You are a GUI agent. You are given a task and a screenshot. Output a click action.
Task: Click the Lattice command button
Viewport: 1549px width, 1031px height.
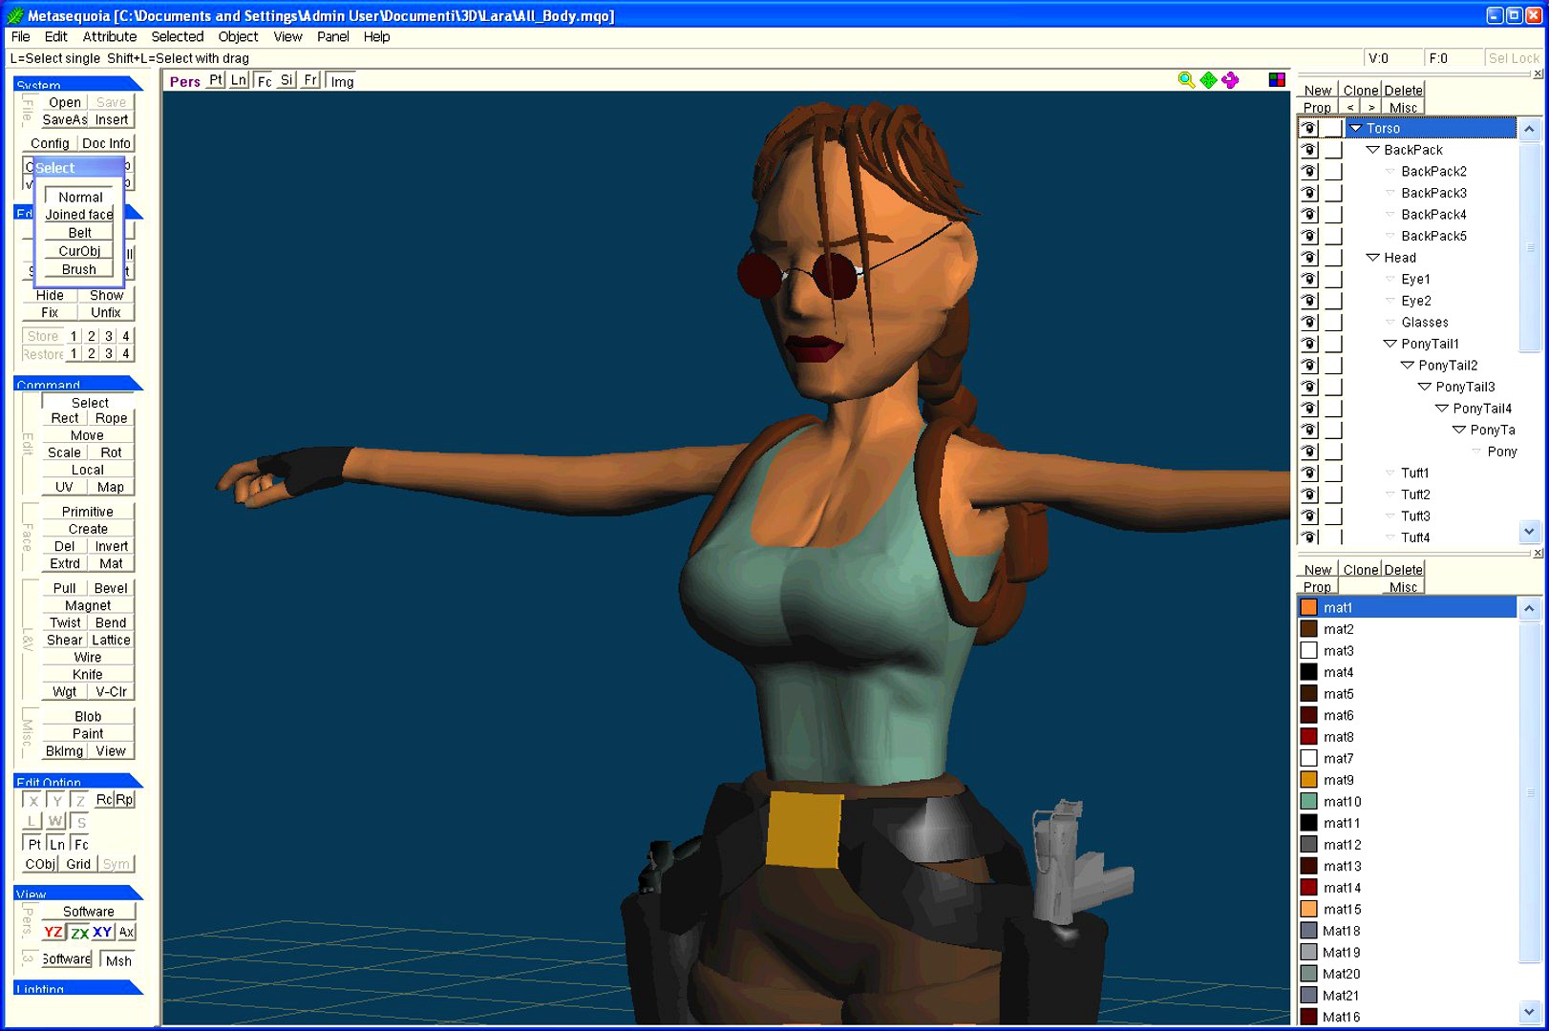(x=111, y=640)
